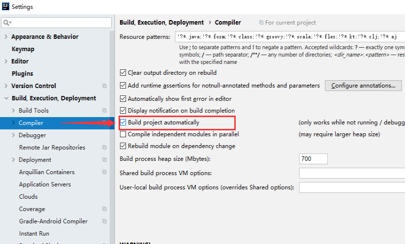This screenshot has width=405, height=244.
Task: Click the User-local build process VM options field
Action: pyautogui.click(x=352, y=187)
